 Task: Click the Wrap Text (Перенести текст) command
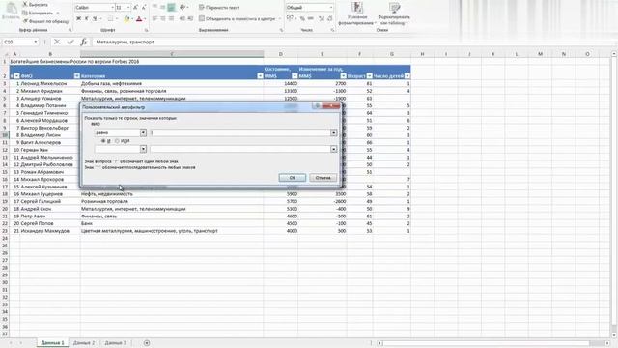pos(219,7)
